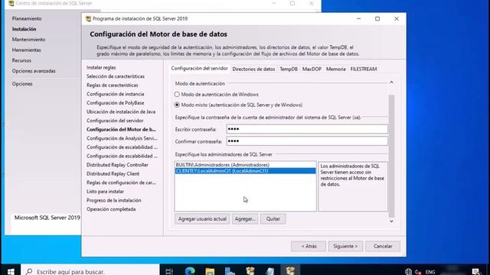Image resolution: width=490 pixels, height=275 pixels.
Task: Proceed with the Siguiente button
Action: click(x=345, y=246)
